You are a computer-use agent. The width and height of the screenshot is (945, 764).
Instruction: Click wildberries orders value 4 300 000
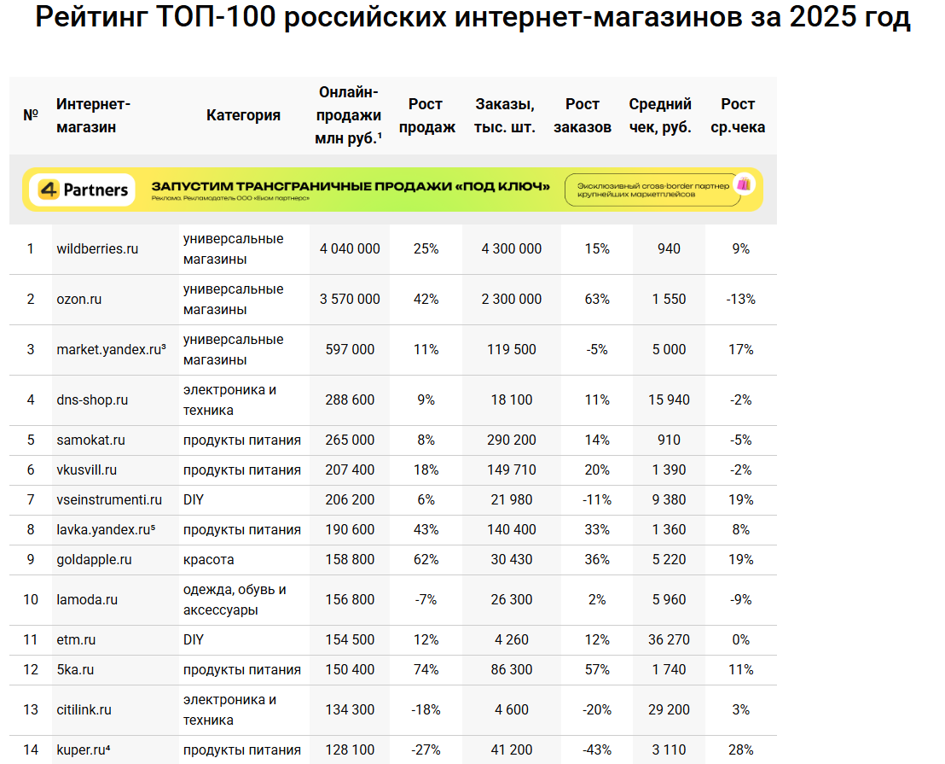[511, 249]
